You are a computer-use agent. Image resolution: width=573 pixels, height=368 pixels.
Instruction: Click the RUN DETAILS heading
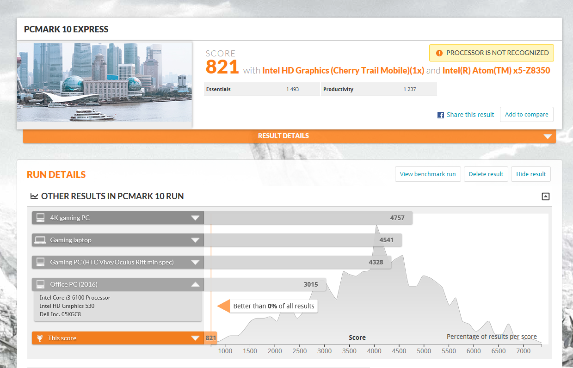click(x=56, y=175)
